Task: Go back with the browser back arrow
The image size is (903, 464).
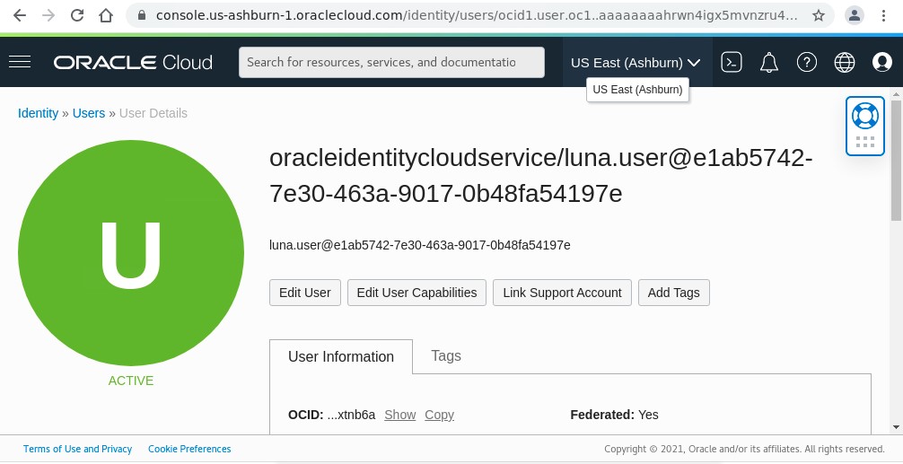Action: (20, 15)
